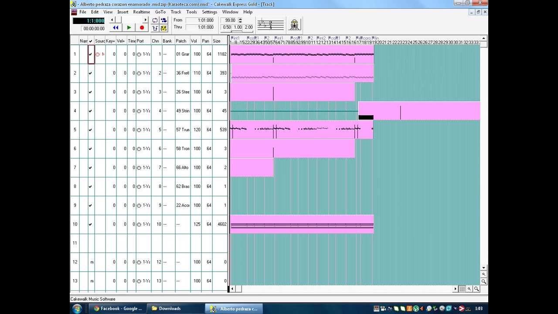The image size is (558, 314).
Task: Toggle the check mark on track 1
Action: click(91, 55)
